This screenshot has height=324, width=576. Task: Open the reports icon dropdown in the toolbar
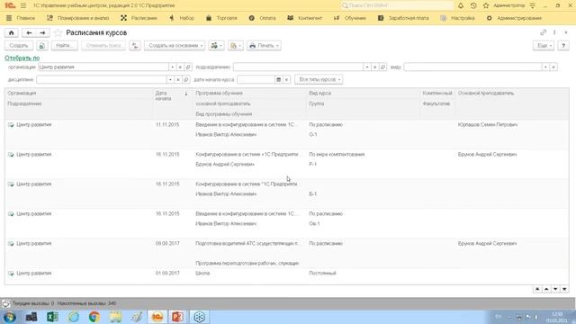tap(235, 46)
